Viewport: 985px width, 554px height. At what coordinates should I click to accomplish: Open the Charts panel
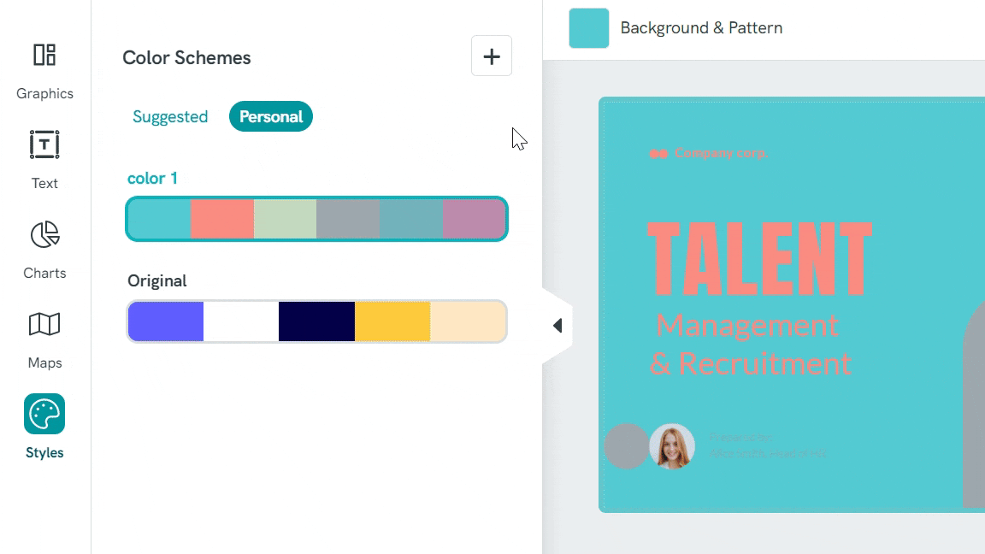[44, 248]
